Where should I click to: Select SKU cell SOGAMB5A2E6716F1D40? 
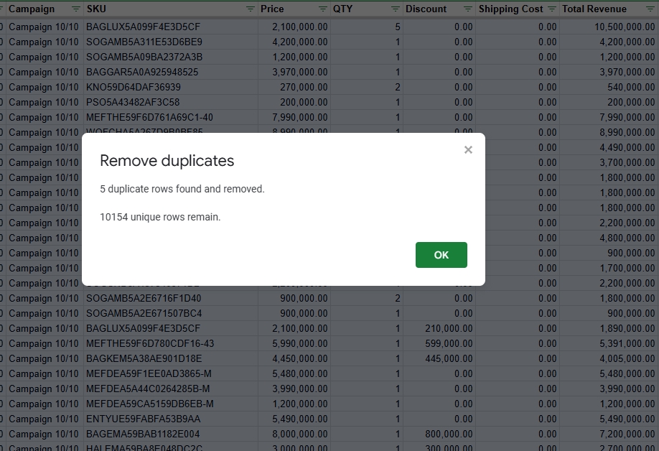[x=171, y=299]
